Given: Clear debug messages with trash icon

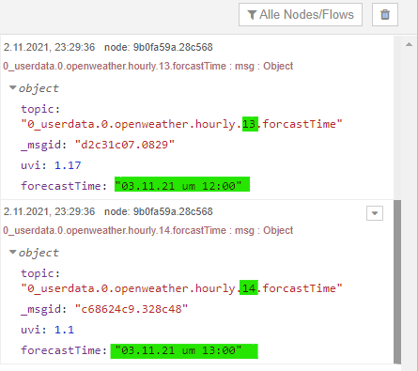Looking at the screenshot, I should point(385,15).
